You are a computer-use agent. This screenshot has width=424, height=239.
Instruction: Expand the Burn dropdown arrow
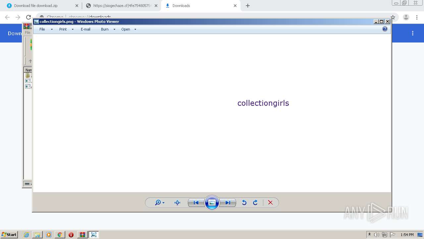(x=114, y=29)
